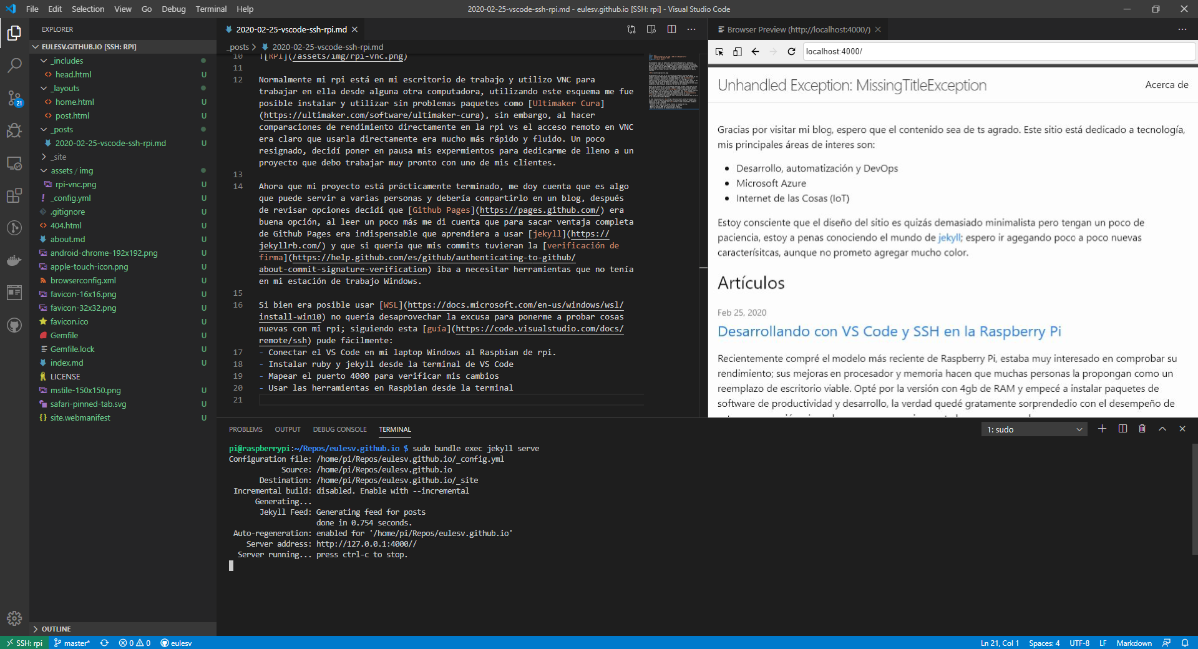Image resolution: width=1198 pixels, height=649 pixels.
Task: Open the Debug menu
Action: [x=173, y=9]
